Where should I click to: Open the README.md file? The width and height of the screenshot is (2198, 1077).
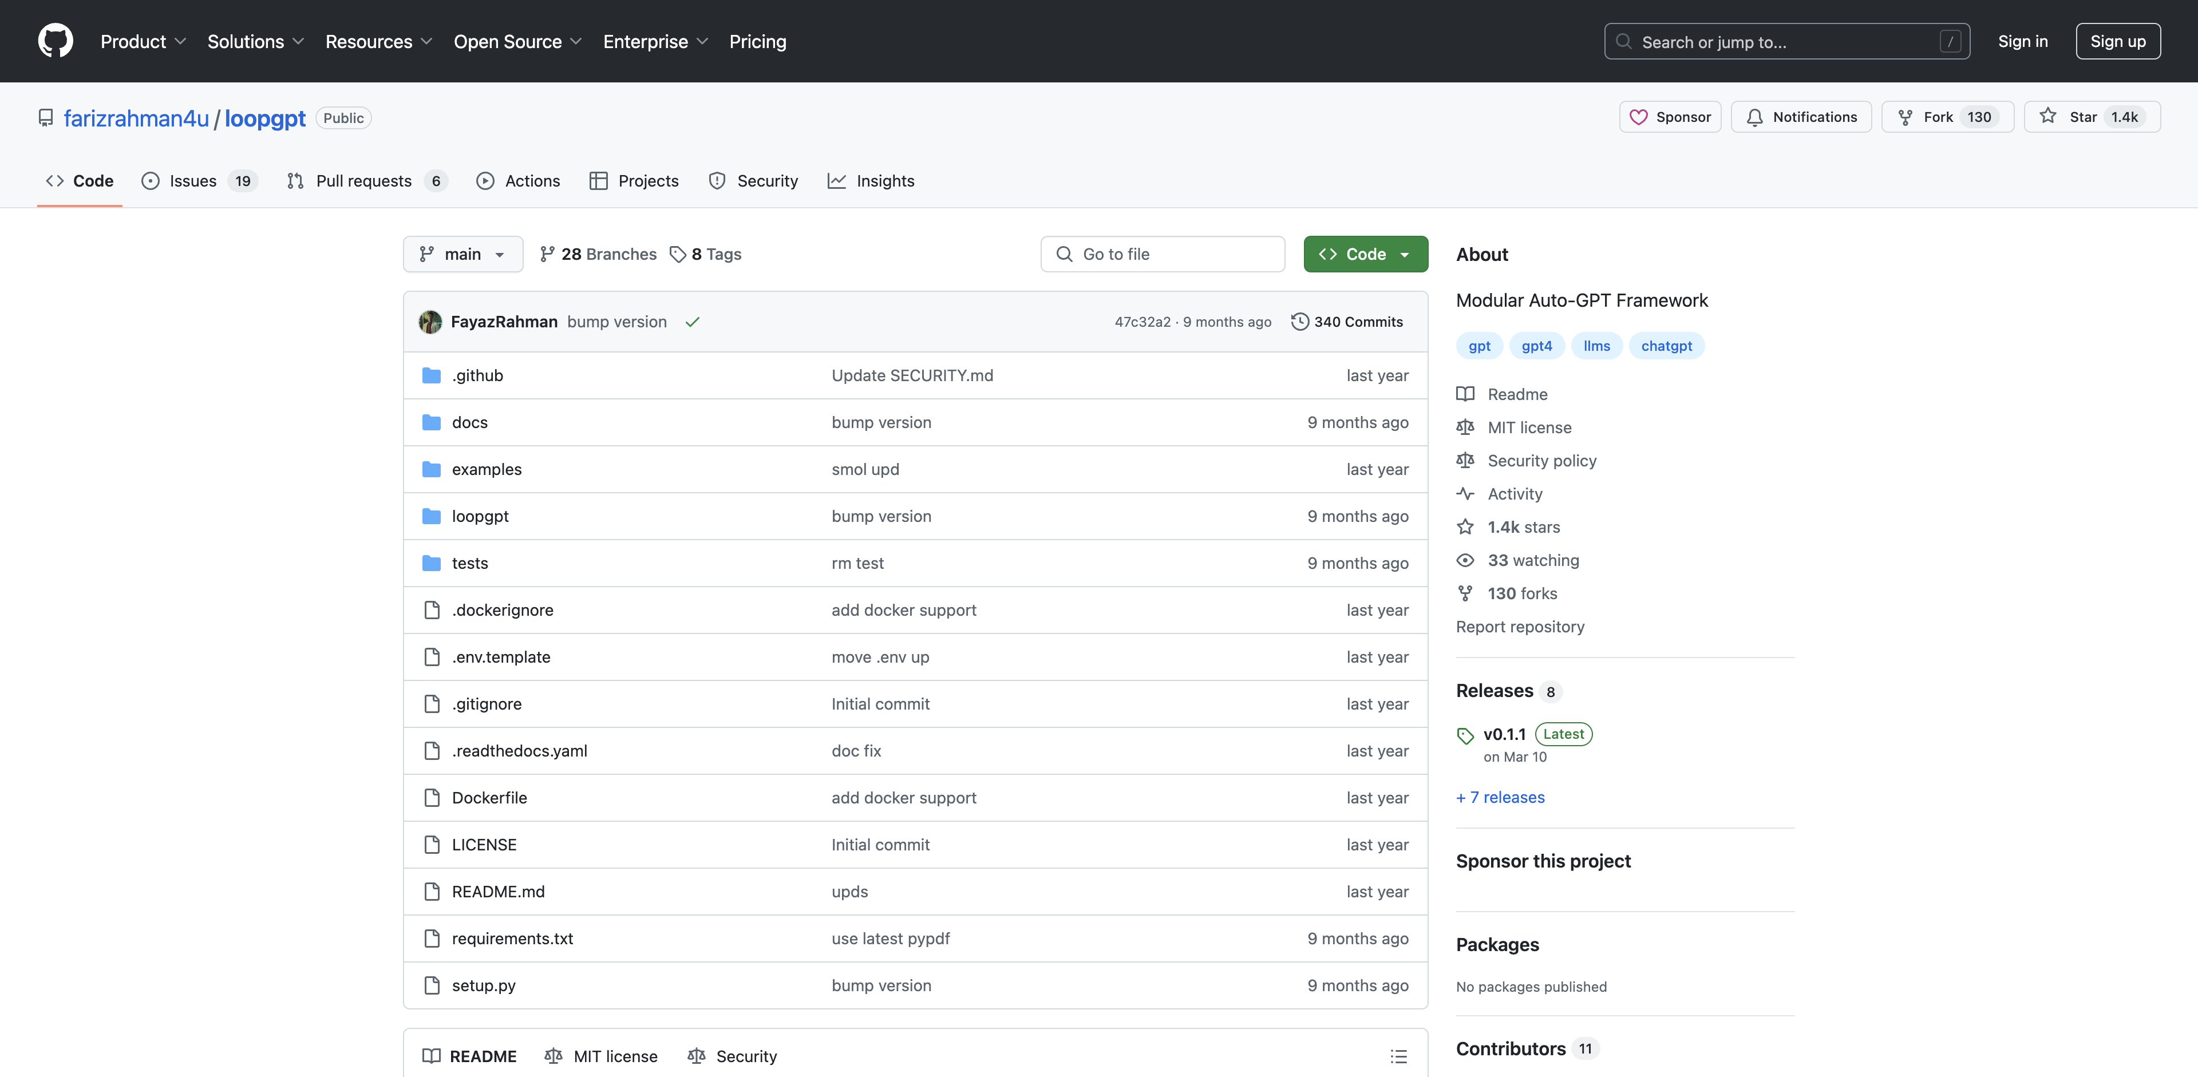[x=499, y=891]
